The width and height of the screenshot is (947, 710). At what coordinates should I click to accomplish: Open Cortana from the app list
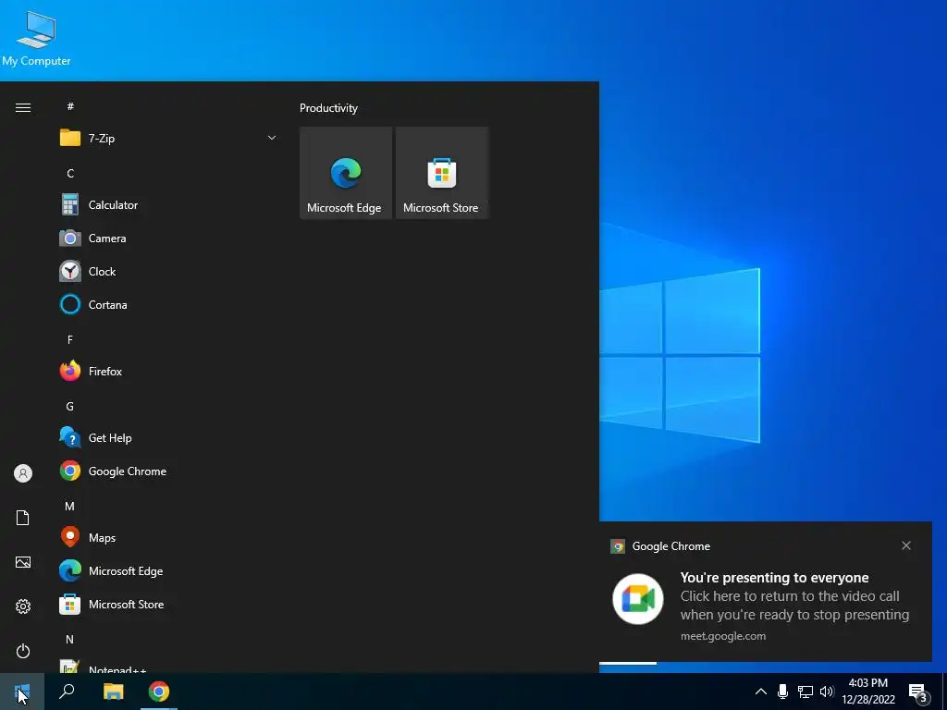(168, 304)
